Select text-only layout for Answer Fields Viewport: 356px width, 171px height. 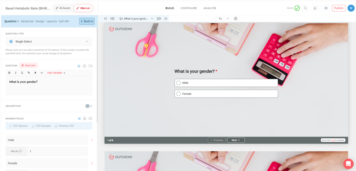[x=79, y=118]
